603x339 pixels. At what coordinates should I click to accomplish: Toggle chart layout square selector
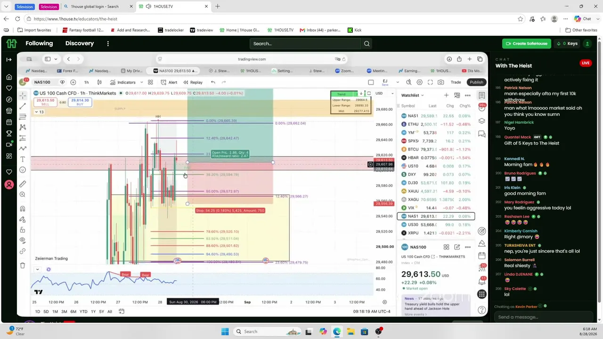371,82
